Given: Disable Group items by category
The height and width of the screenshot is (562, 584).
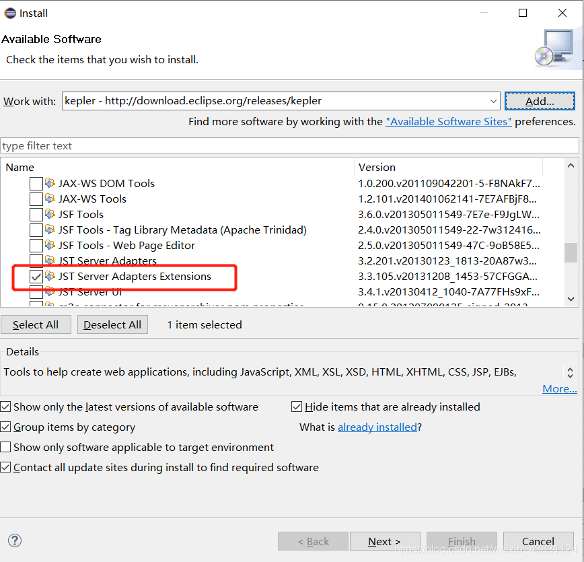Looking at the screenshot, I should [x=7, y=427].
